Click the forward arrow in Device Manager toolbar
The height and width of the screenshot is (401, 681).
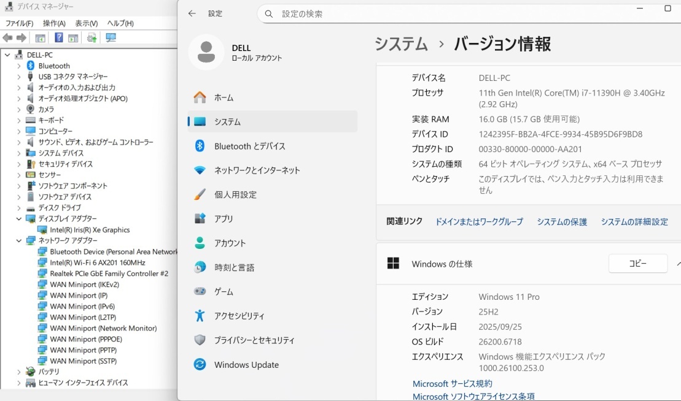click(x=21, y=37)
